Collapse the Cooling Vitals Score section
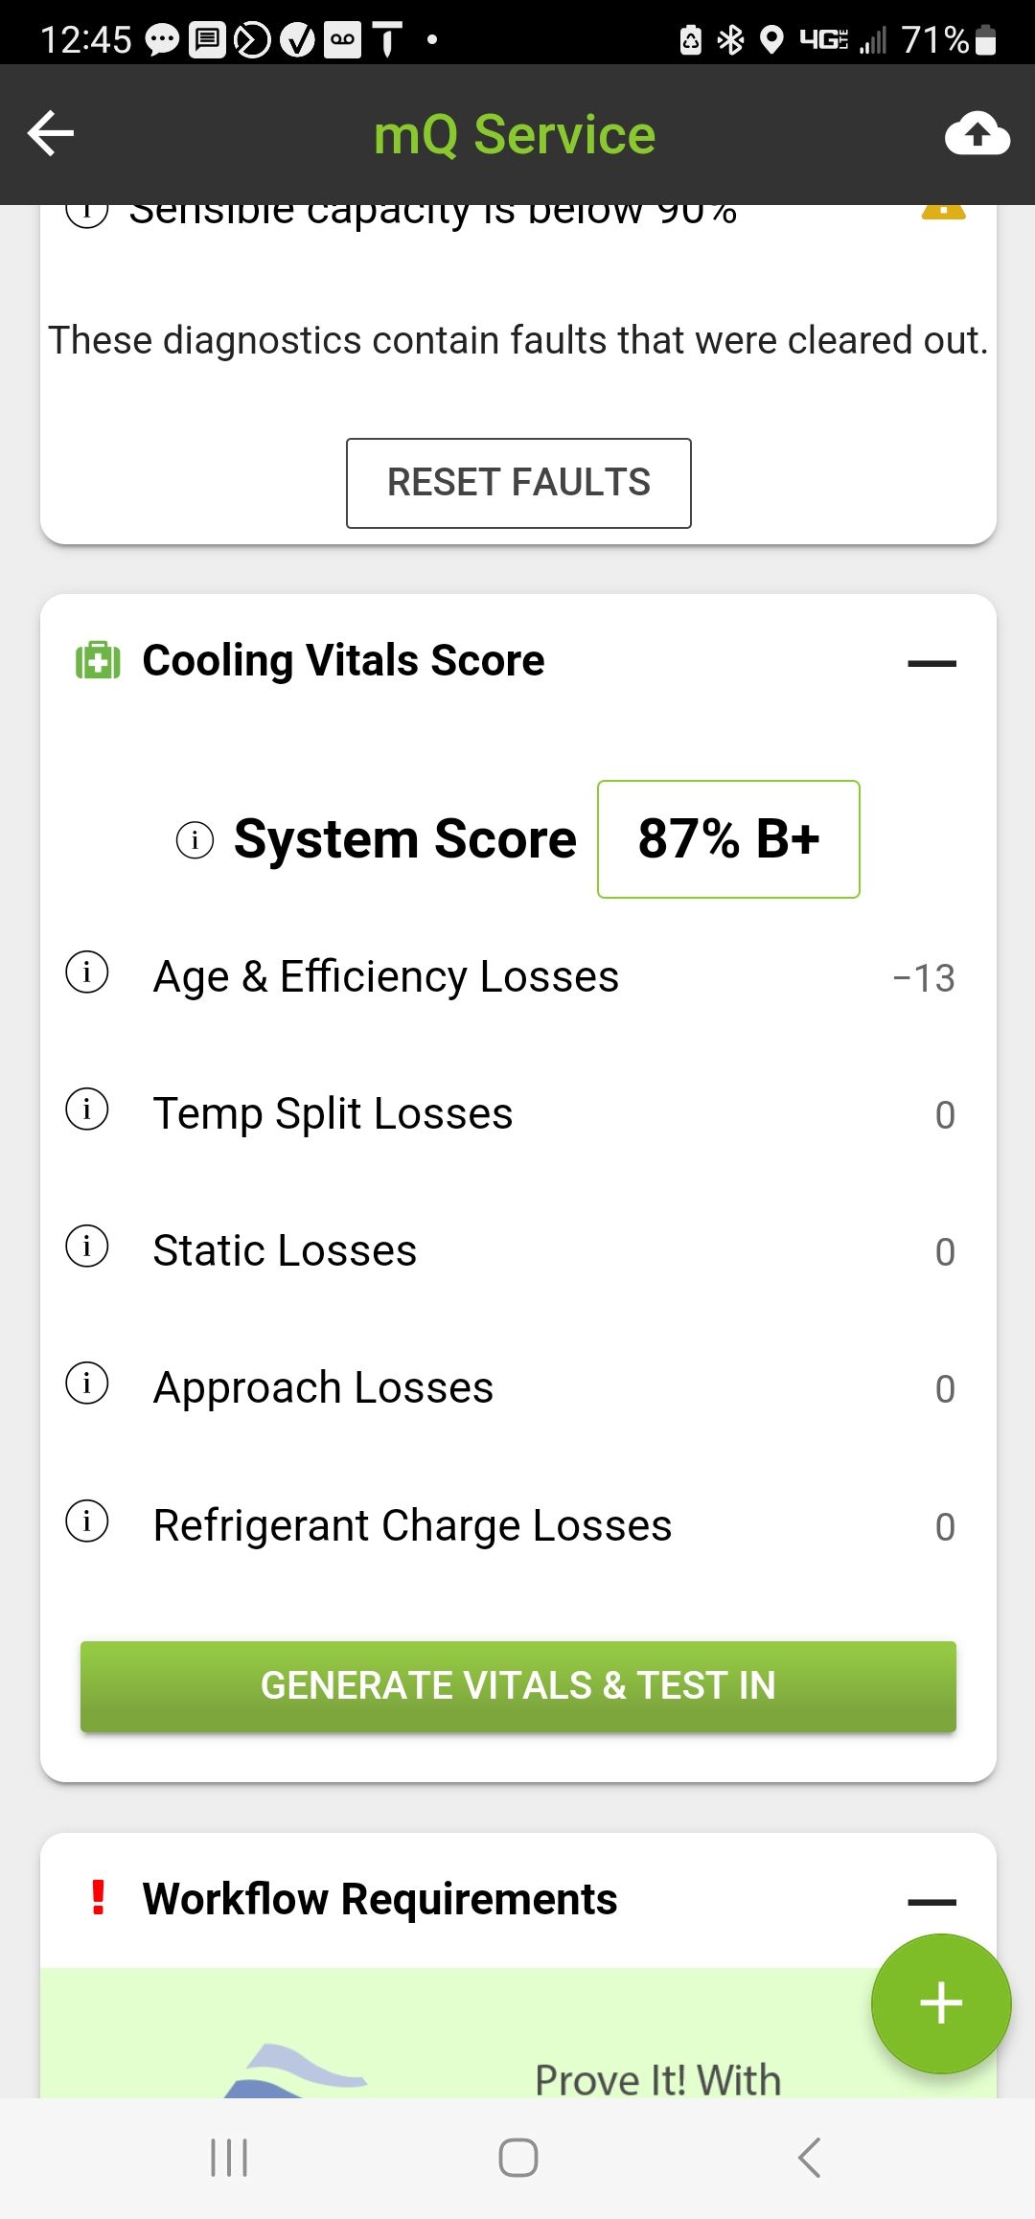 (x=931, y=663)
